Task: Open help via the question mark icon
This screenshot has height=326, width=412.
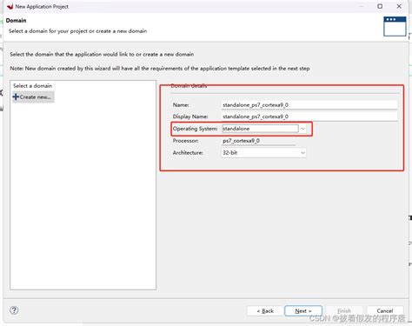Action: point(14,310)
